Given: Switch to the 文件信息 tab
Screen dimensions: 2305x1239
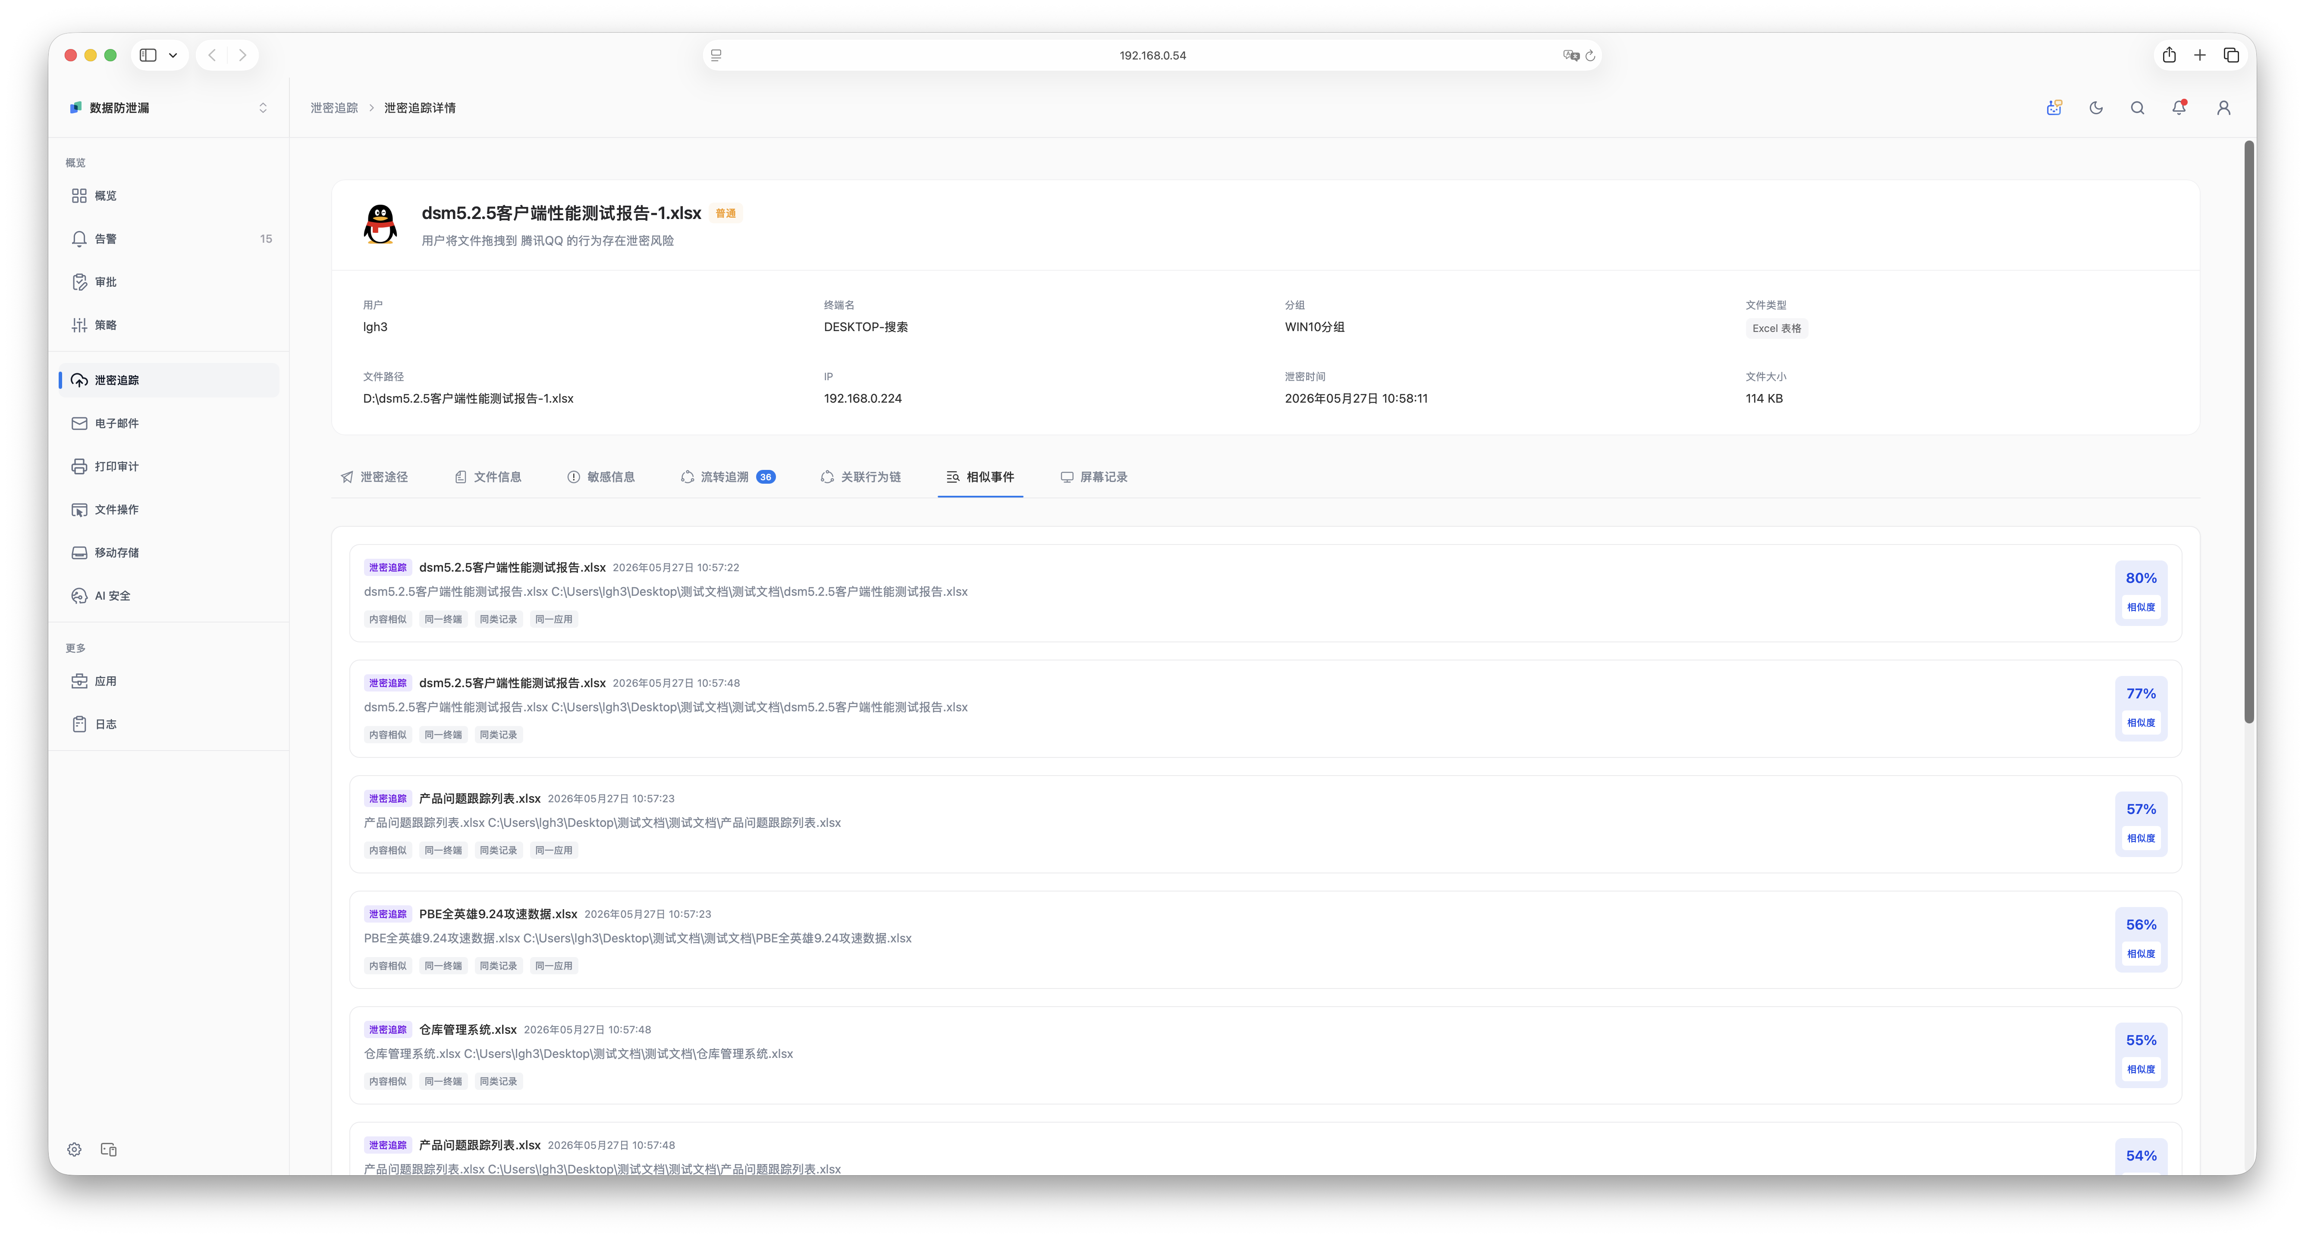Looking at the screenshot, I should 488,477.
